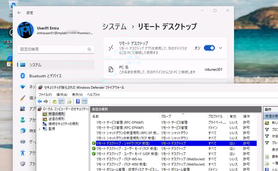The height and width of the screenshot is (171, 278).
Task: Select 接続セキュリティの規則 in the tree
Action: coord(63,124)
